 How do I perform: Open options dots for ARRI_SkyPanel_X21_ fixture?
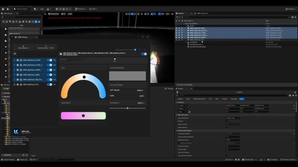pyautogui.click(x=55, y=84)
